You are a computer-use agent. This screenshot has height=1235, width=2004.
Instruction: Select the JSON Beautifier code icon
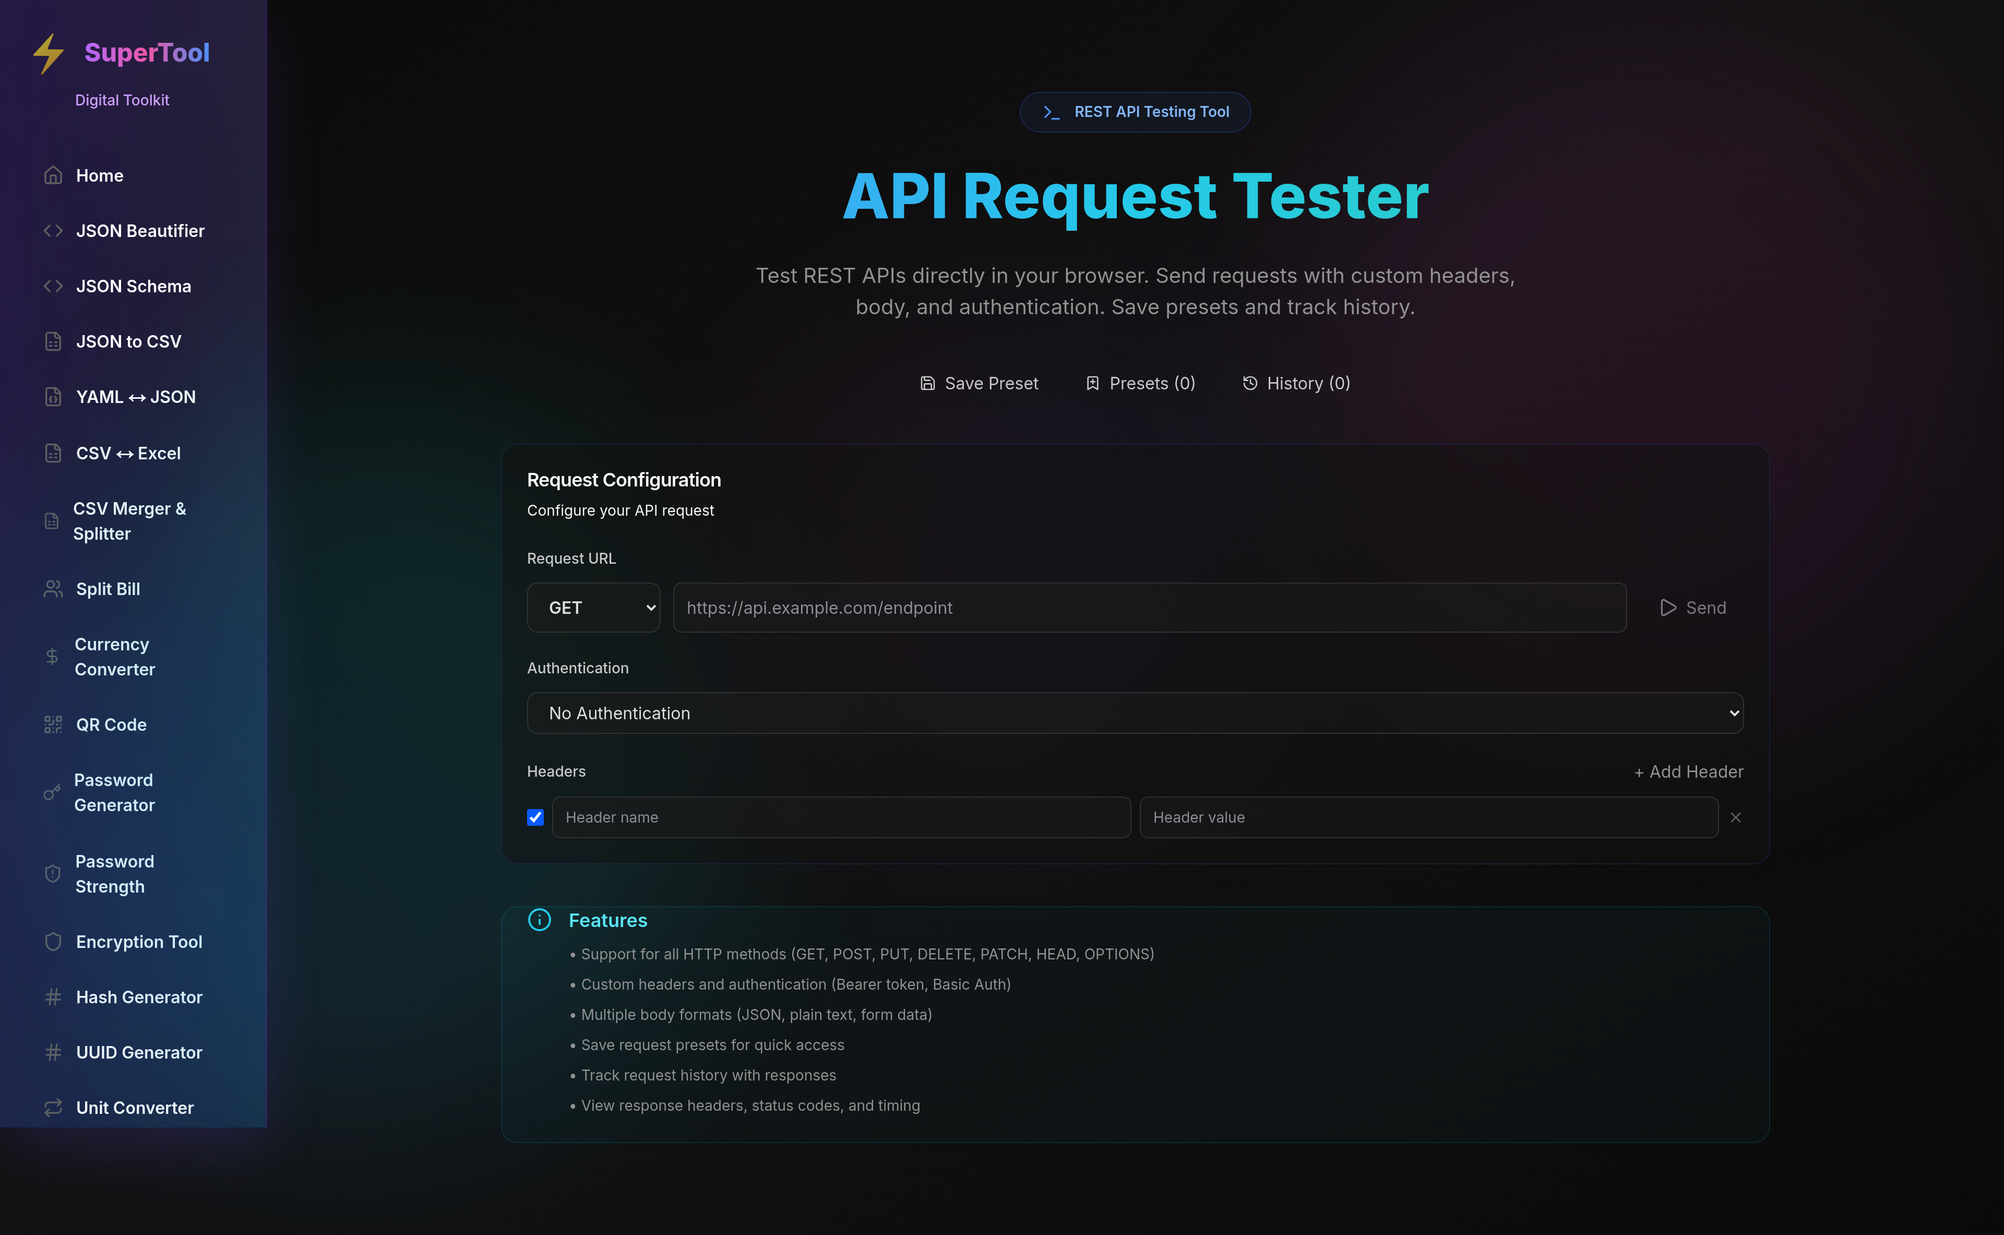(52, 230)
